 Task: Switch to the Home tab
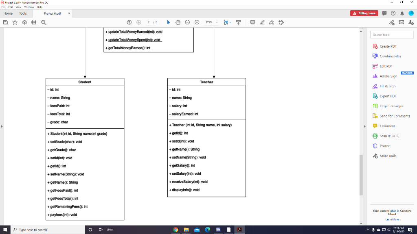[7, 13]
